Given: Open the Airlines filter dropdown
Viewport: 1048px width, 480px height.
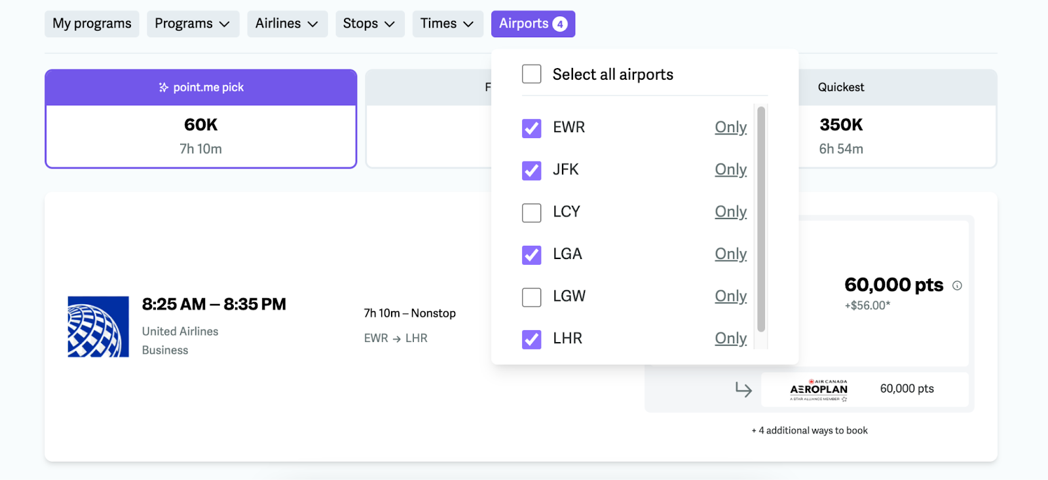Looking at the screenshot, I should coord(287,24).
